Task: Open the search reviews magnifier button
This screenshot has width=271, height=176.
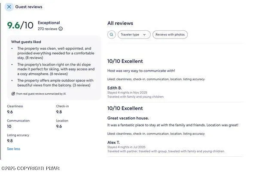Action: (112, 35)
